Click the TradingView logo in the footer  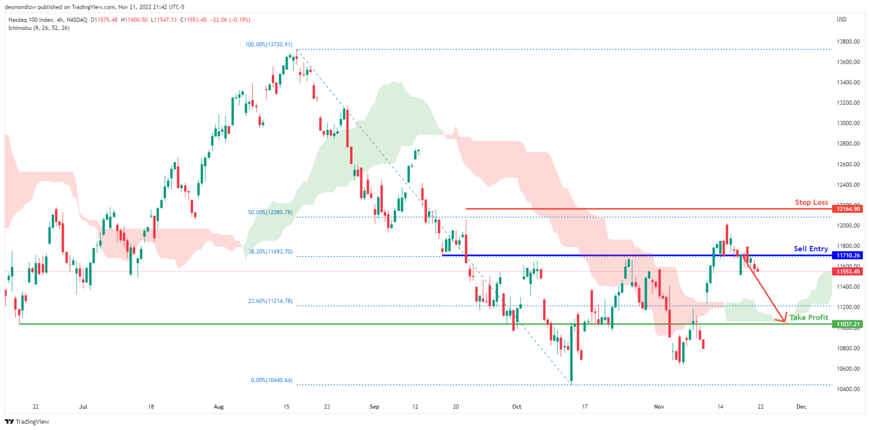pos(27,422)
